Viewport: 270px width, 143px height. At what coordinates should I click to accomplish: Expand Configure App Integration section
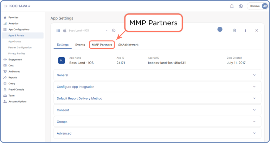pyautogui.click(x=157, y=87)
